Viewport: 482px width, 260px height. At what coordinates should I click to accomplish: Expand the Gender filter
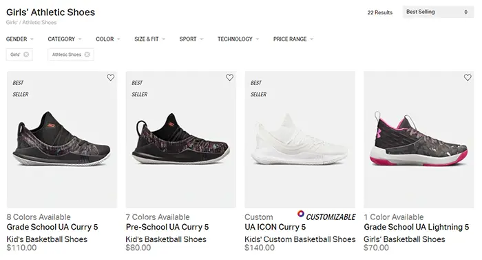20,39
